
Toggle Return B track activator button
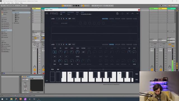pyautogui.click(x=161, y=70)
